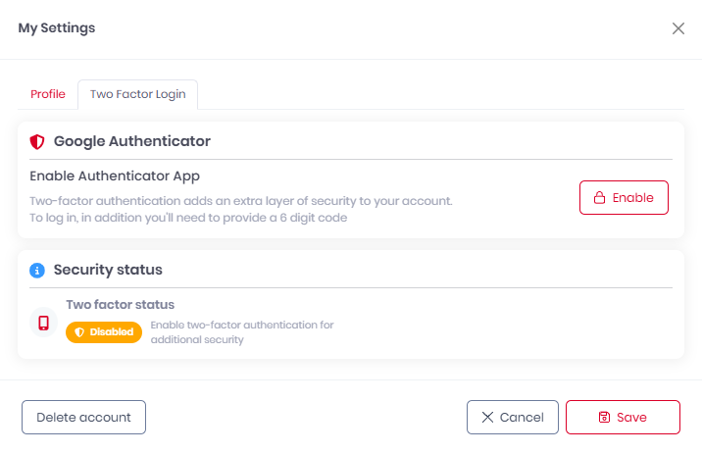Cancel the settings changes
The height and width of the screenshot is (453, 702).
tap(513, 417)
